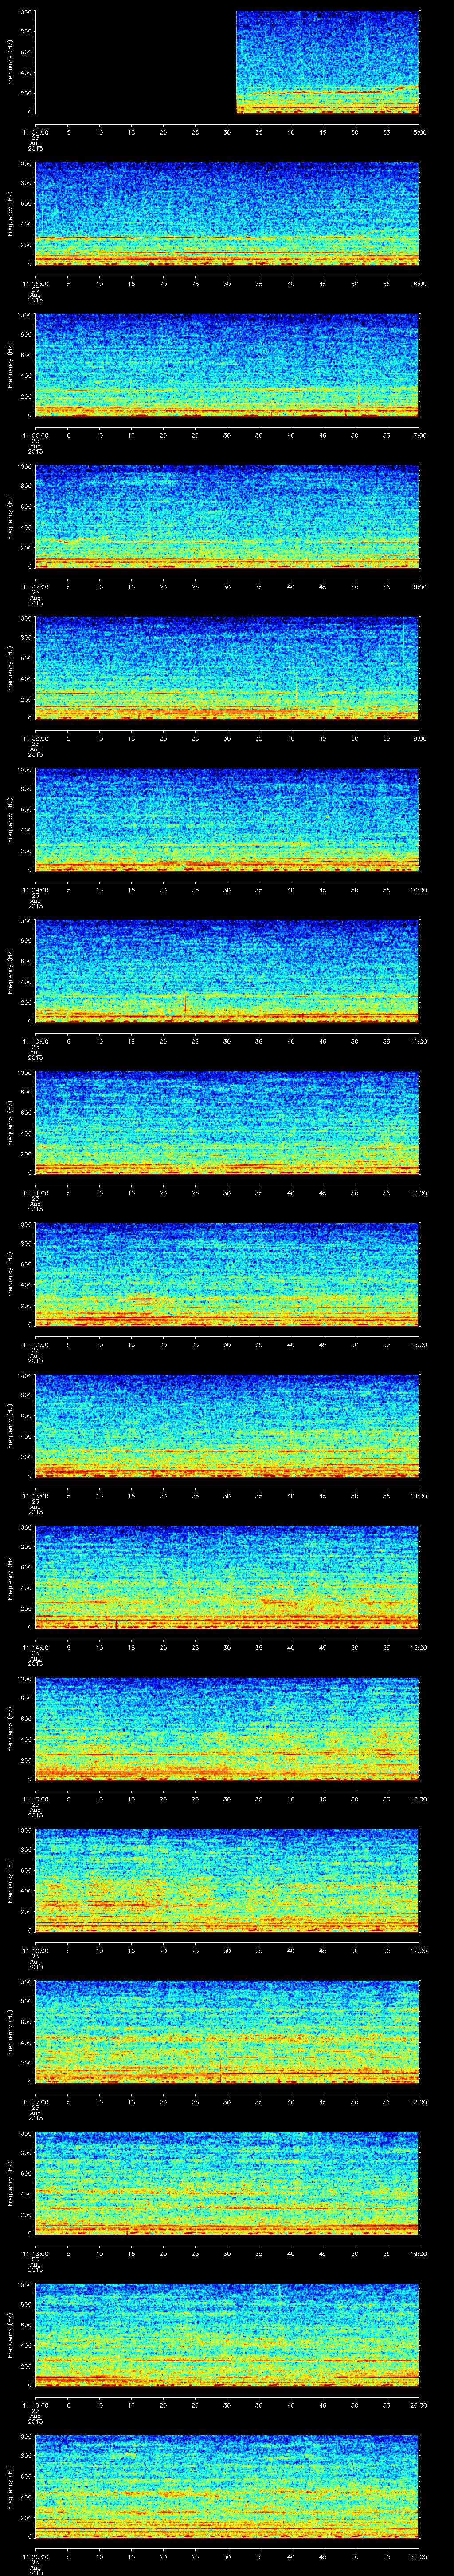Click the 17:00 end-time label
Image resolution: width=454 pixels, height=2576 pixels.
point(419,1950)
